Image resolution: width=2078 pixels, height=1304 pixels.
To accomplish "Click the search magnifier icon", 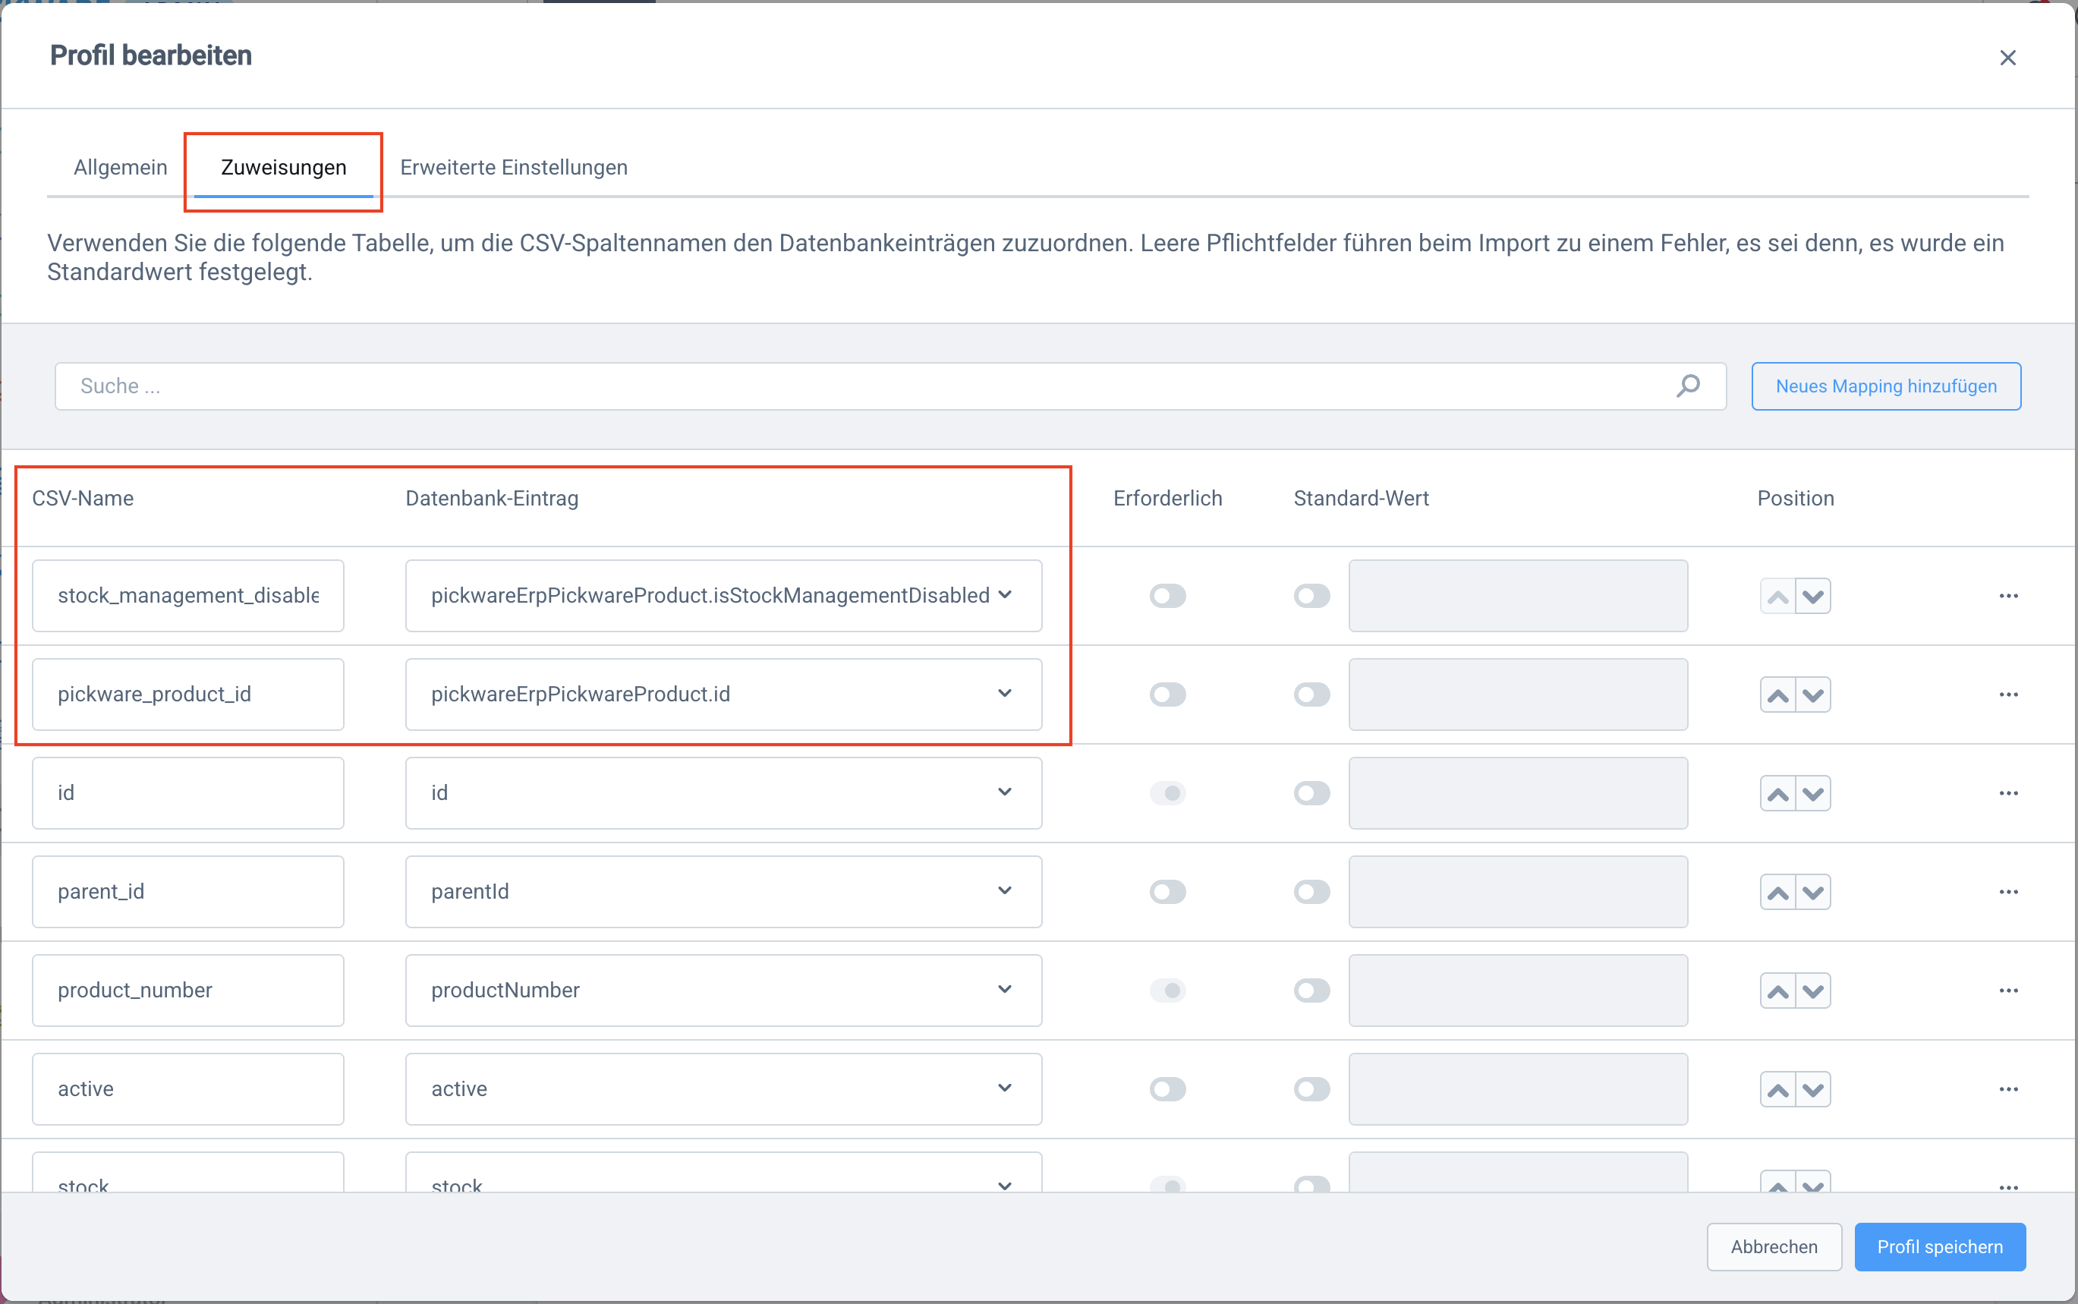I will coord(1687,386).
